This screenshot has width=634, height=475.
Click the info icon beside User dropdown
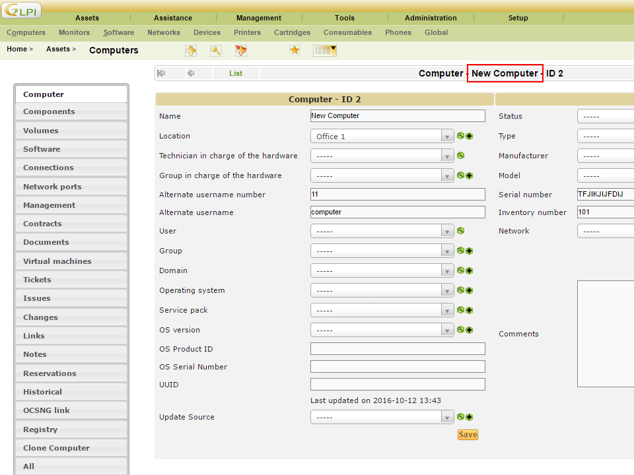[x=460, y=231]
